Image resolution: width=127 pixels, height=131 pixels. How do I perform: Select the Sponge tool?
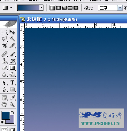pyautogui.click(x=12, y=74)
